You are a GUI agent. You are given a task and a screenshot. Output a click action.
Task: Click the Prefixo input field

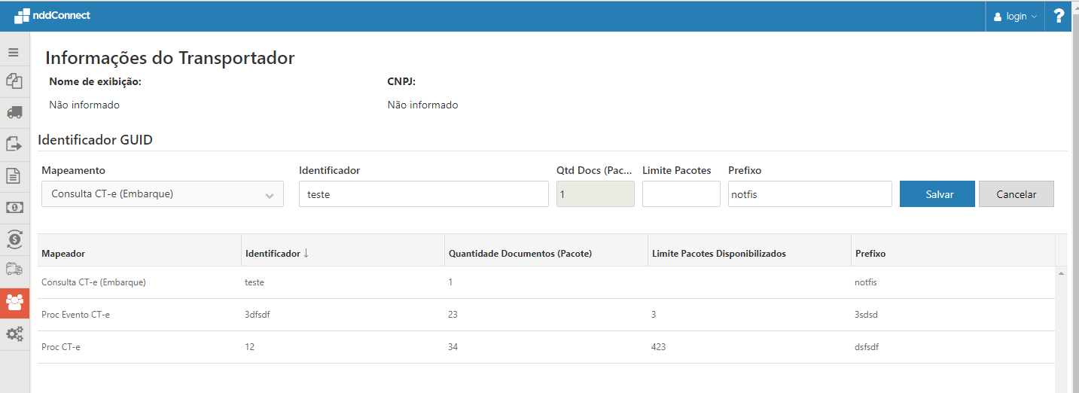810,193
